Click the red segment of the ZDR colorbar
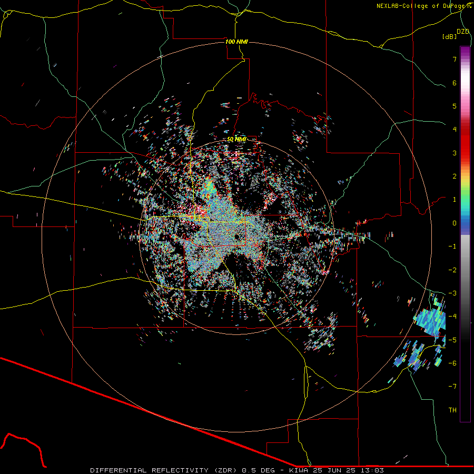 tap(465, 142)
